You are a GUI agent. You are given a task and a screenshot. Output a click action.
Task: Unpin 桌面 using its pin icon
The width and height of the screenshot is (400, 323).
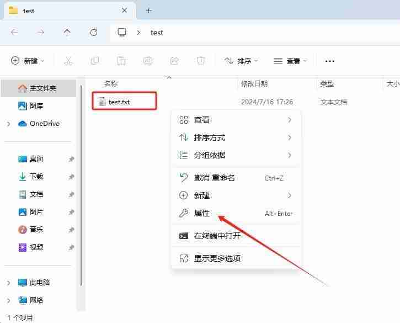[x=71, y=159]
